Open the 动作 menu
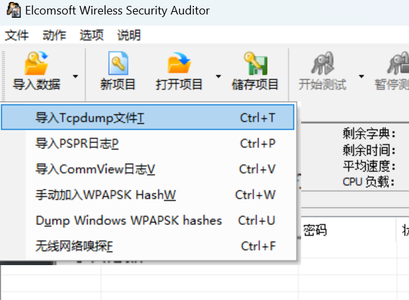 coord(55,36)
